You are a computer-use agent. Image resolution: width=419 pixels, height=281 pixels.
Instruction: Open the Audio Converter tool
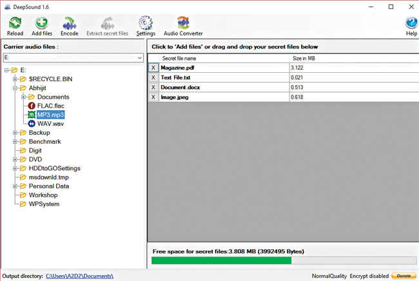[183, 23]
